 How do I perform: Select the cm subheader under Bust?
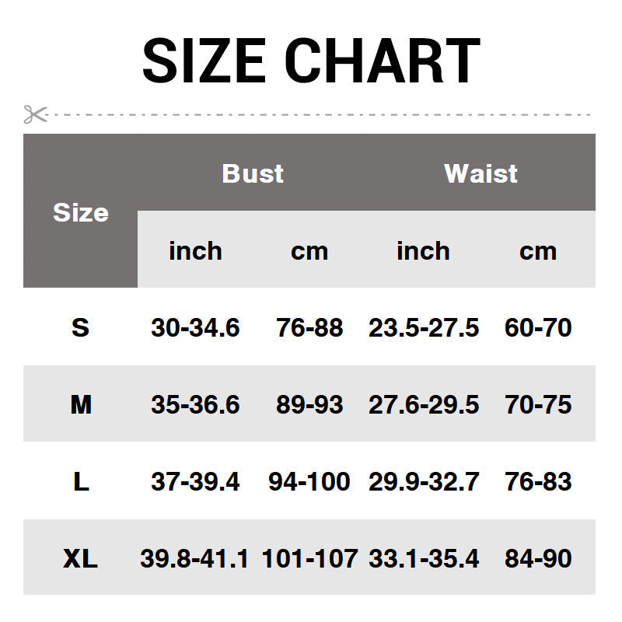point(309,251)
